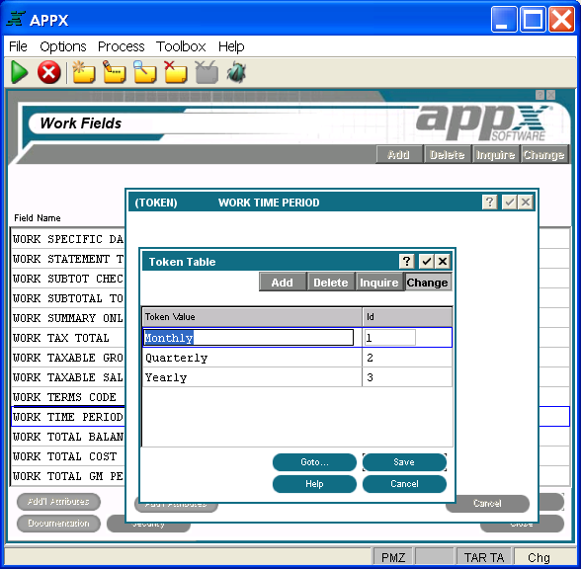Click the Token Table help question icon
The width and height of the screenshot is (581, 569).
point(406,261)
